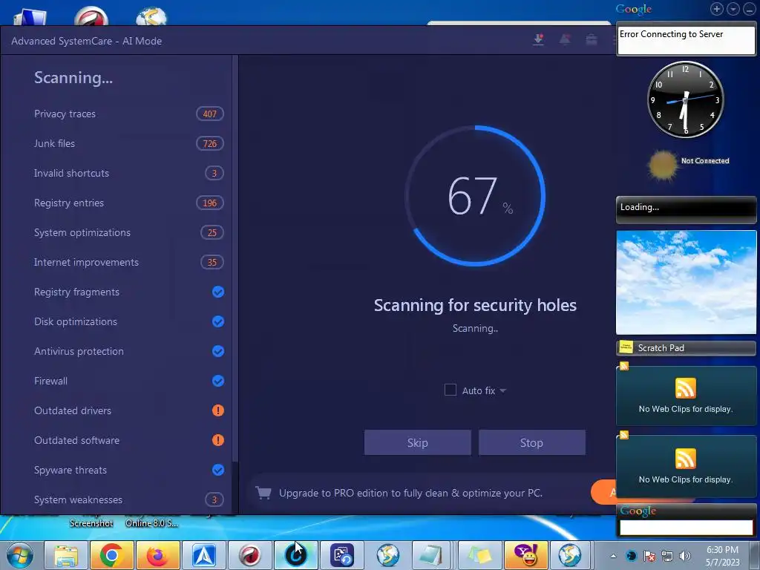Open the sticky notes taskbar icon
Viewport: 760px width, 570px height.
[479, 555]
